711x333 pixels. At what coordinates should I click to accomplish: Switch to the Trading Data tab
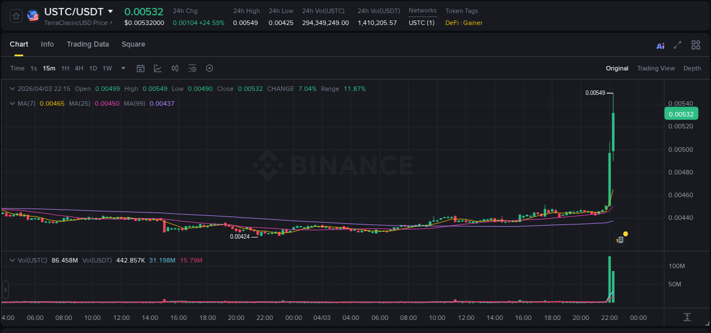tap(88, 44)
